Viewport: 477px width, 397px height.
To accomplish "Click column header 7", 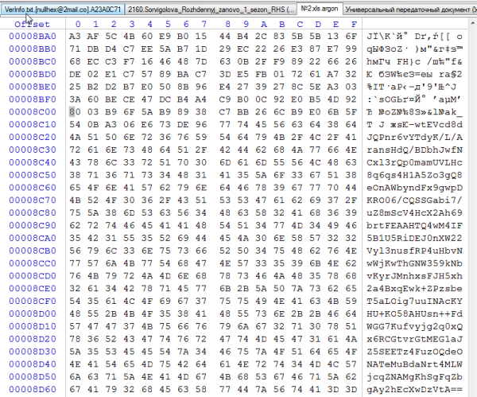I will pyautogui.click(x=204, y=24).
